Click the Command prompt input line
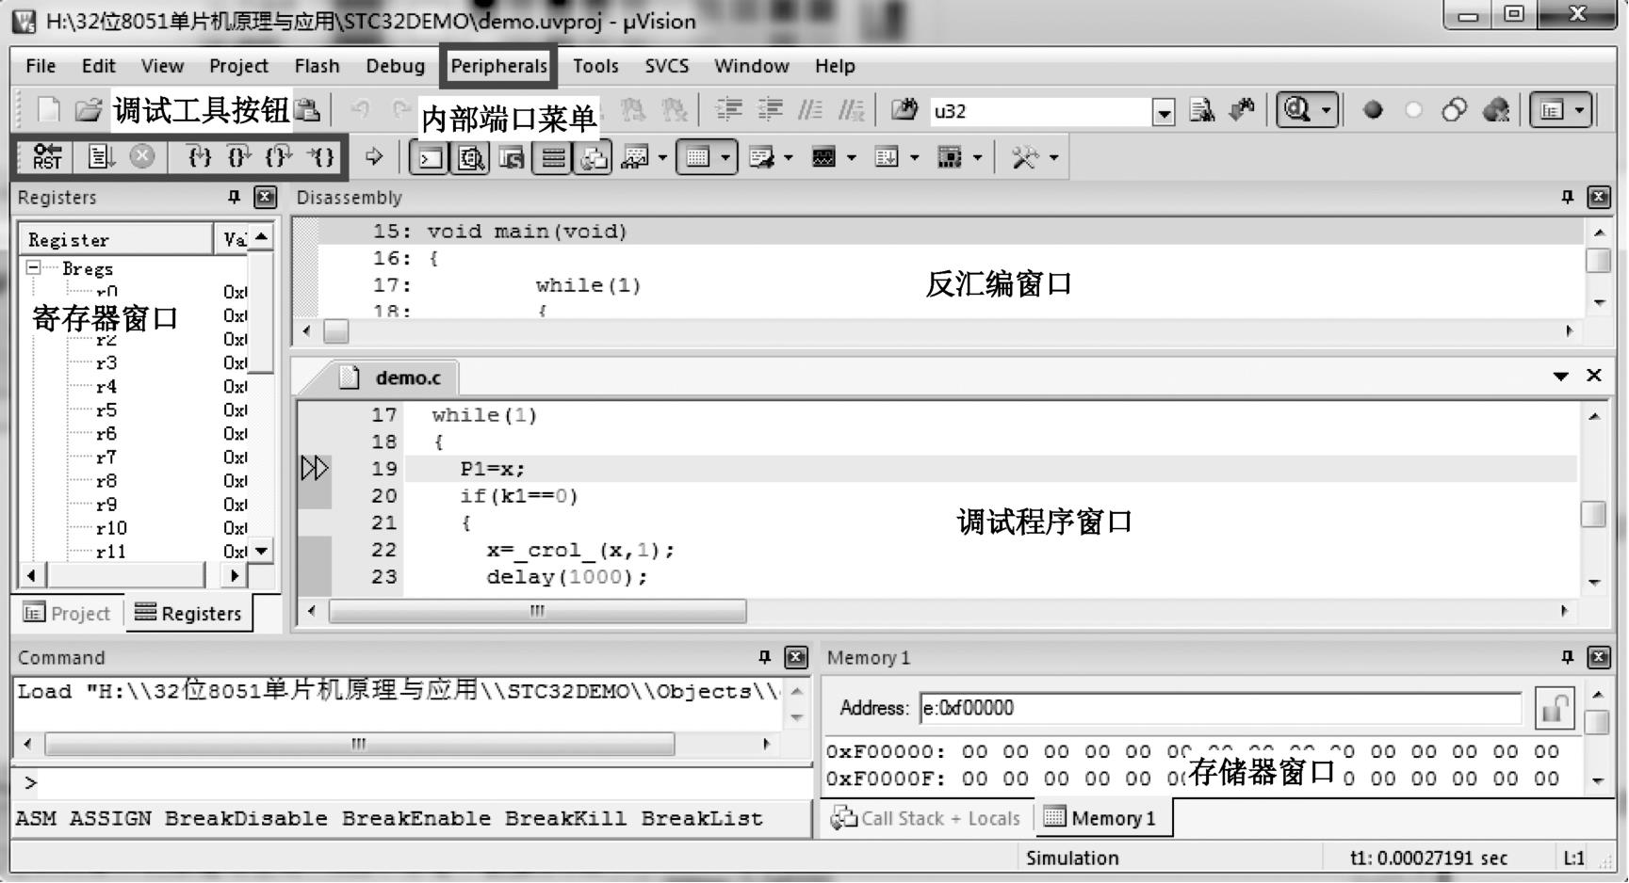Viewport: 1629px width, 883px height. (411, 782)
